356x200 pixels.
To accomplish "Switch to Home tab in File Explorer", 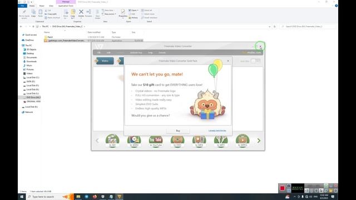I will pyautogui.click(x=32, y=6).
